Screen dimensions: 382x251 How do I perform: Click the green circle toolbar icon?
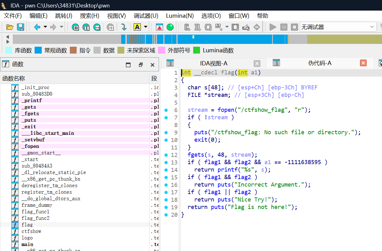(170, 27)
